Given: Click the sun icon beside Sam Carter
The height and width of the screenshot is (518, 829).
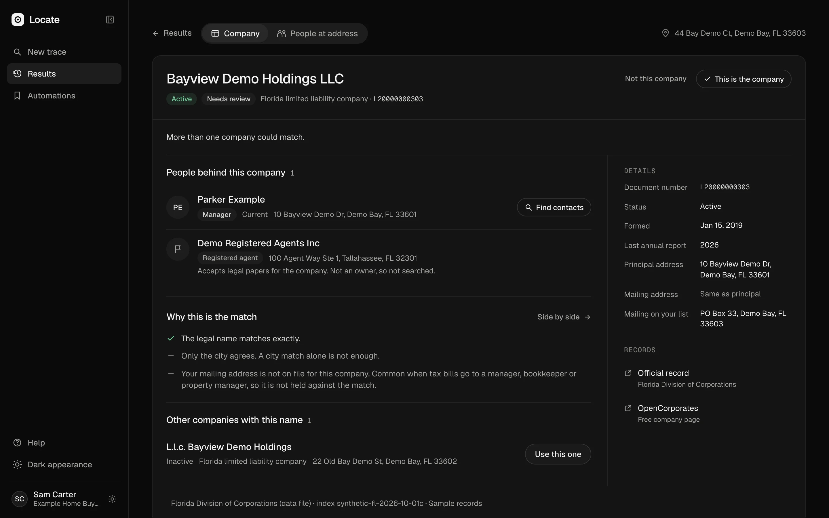Looking at the screenshot, I should coord(112,499).
